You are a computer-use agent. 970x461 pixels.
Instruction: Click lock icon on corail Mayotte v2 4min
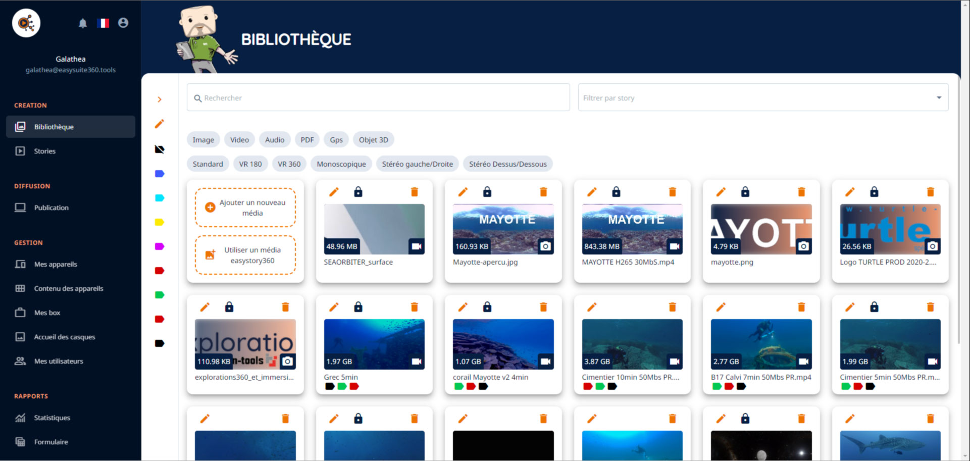[487, 307]
